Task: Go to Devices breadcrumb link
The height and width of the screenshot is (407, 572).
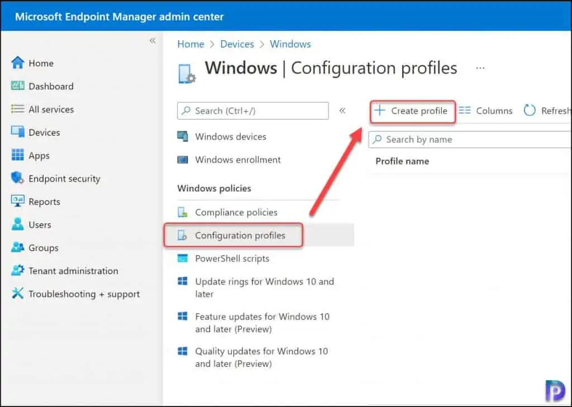Action: [x=237, y=44]
